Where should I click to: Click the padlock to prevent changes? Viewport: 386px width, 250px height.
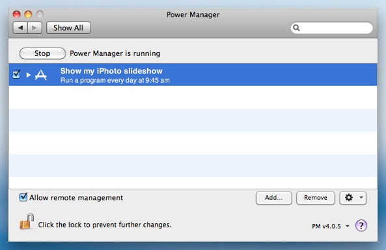27,221
